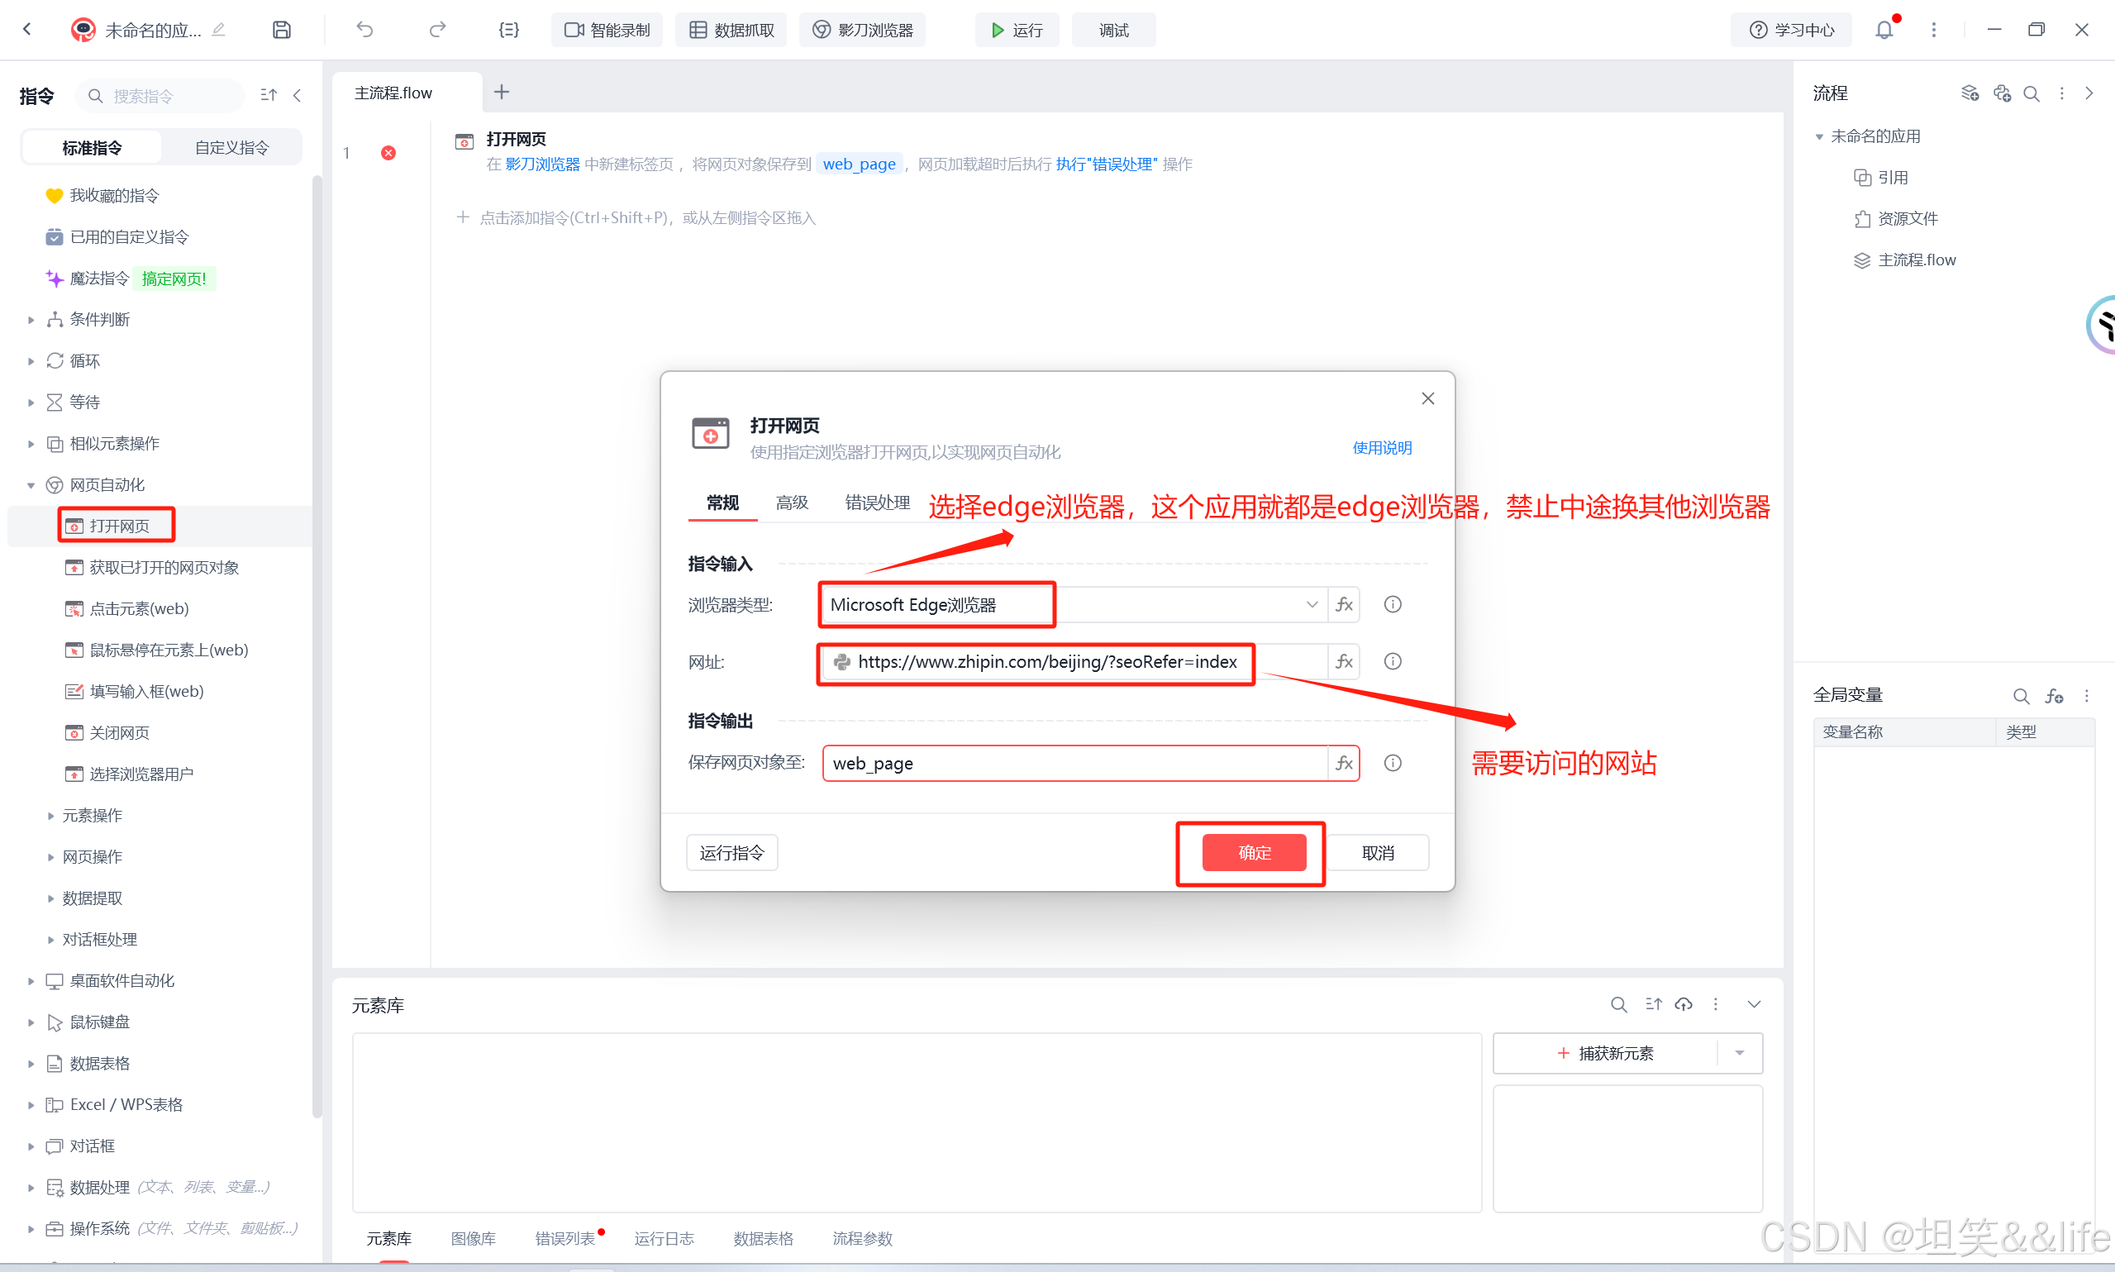Switch to the 自定义指令 command set

click(x=231, y=147)
